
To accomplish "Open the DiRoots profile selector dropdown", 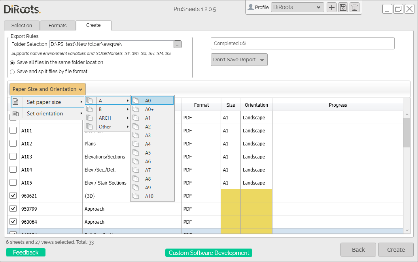I will pos(297,7).
